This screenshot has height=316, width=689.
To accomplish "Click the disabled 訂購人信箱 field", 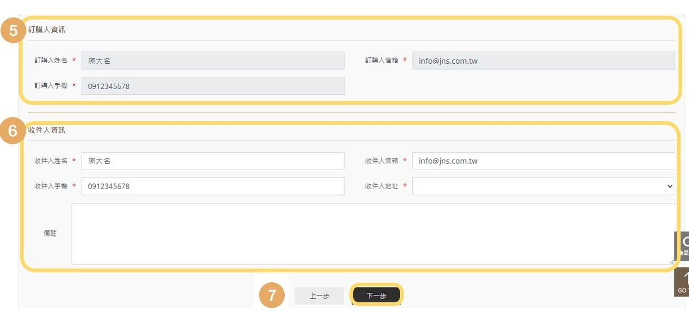I will point(543,61).
